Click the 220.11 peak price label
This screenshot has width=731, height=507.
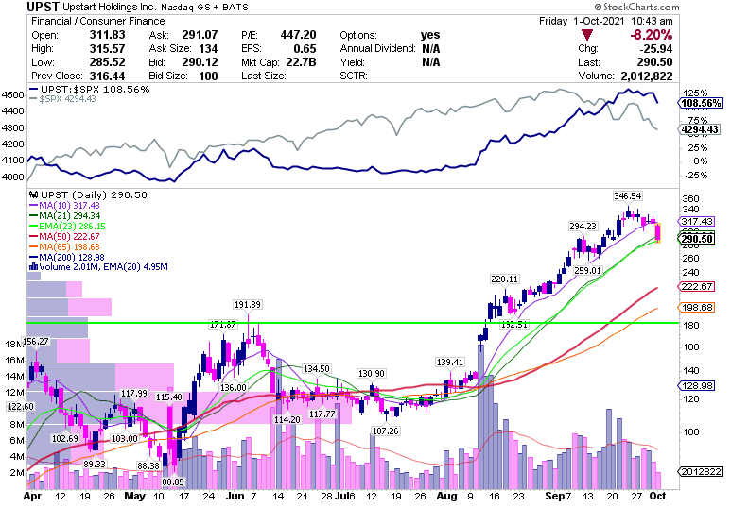pyautogui.click(x=504, y=279)
